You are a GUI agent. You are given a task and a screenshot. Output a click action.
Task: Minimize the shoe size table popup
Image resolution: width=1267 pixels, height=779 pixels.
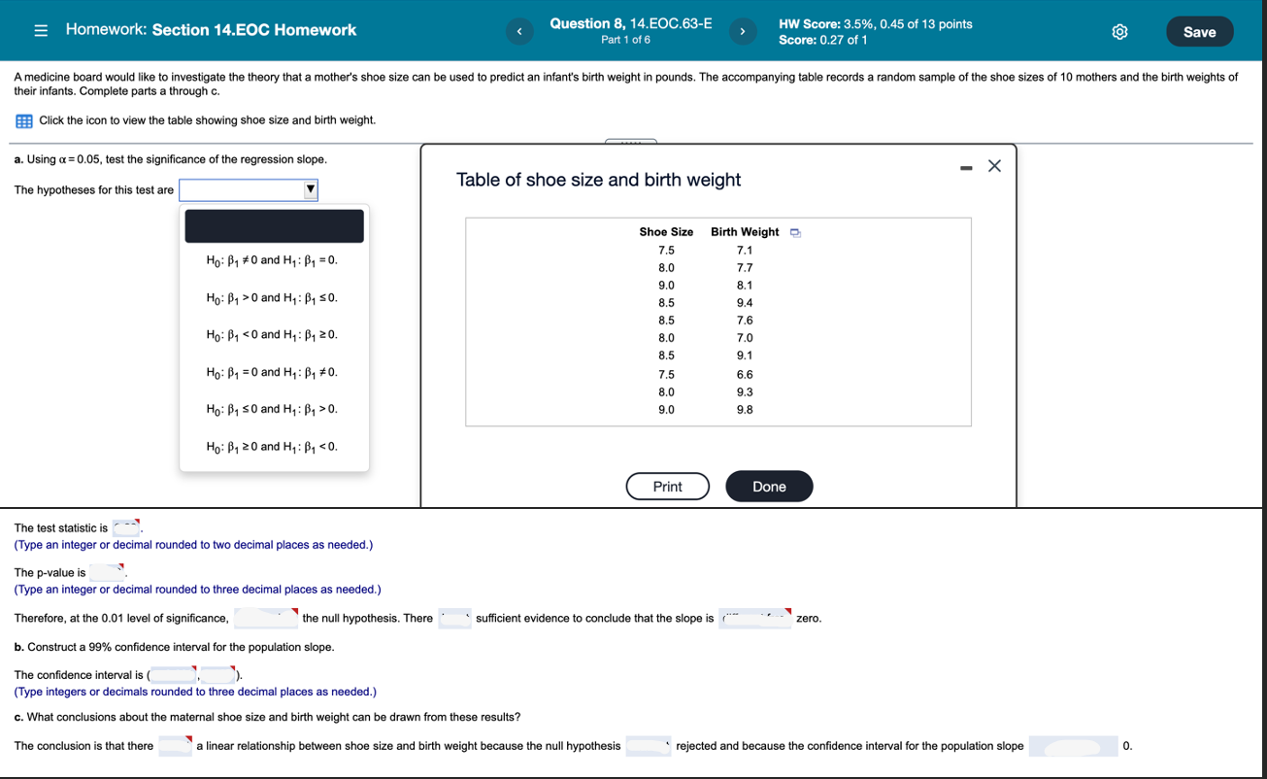click(x=966, y=166)
